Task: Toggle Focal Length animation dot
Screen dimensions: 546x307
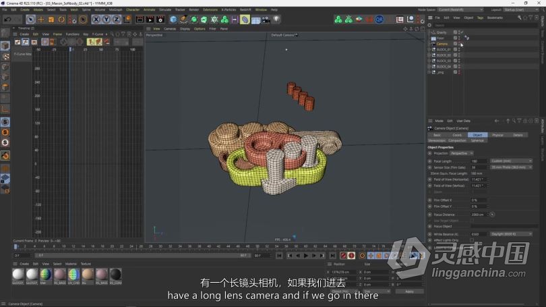Action: (429, 161)
